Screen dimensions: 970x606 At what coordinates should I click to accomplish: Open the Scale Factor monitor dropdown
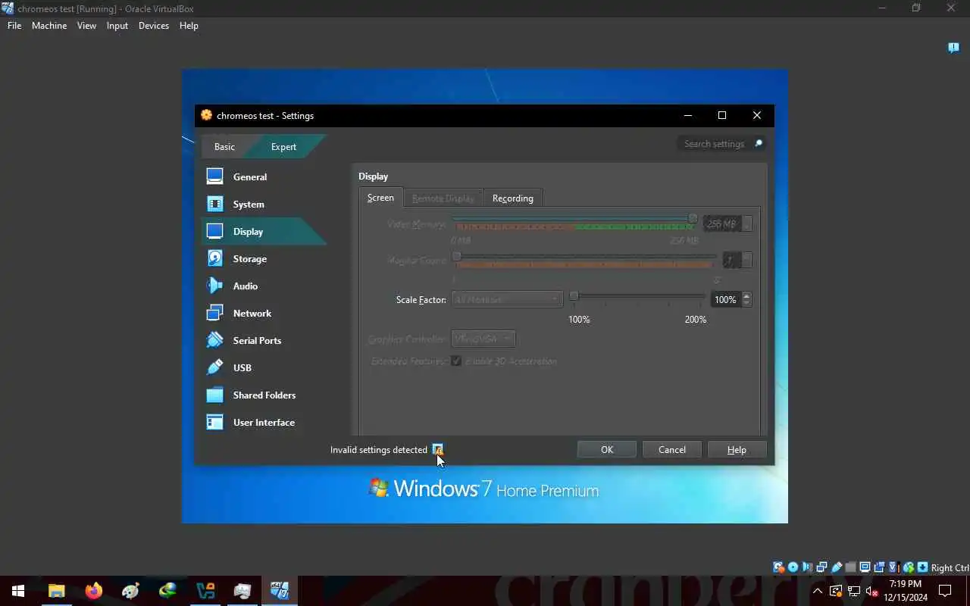[507, 299]
